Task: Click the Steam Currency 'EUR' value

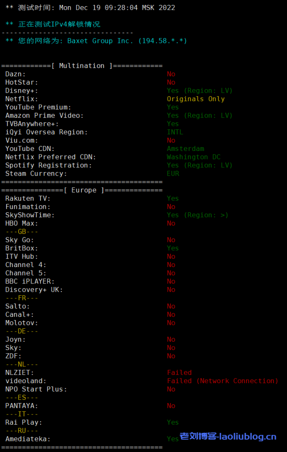Action: coord(173,173)
